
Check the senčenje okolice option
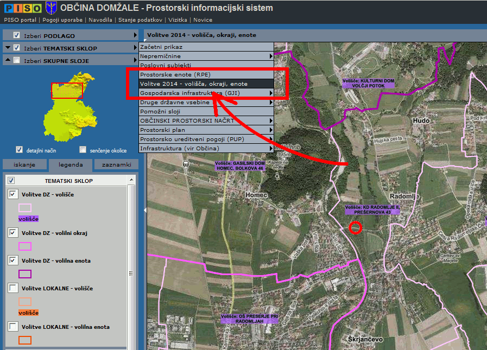point(83,150)
